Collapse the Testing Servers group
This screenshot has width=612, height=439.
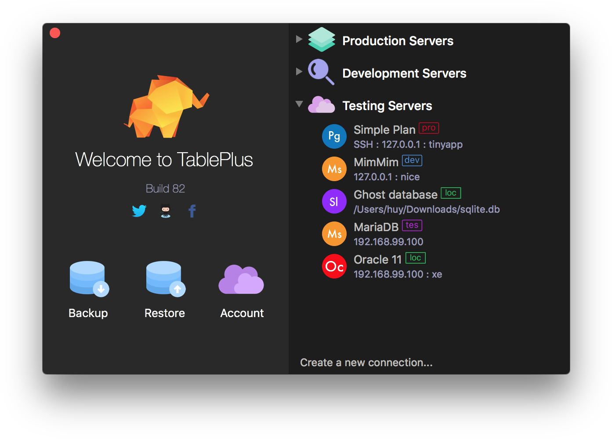[299, 104]
